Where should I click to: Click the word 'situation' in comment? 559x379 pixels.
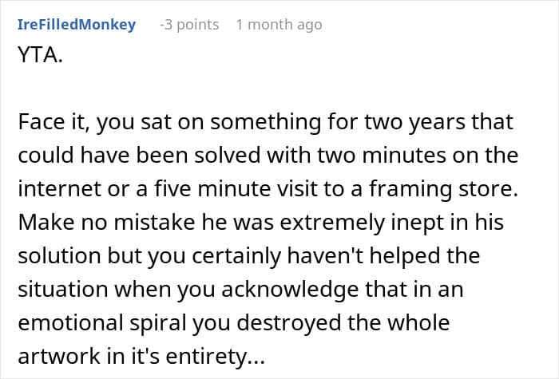point(63,289)
